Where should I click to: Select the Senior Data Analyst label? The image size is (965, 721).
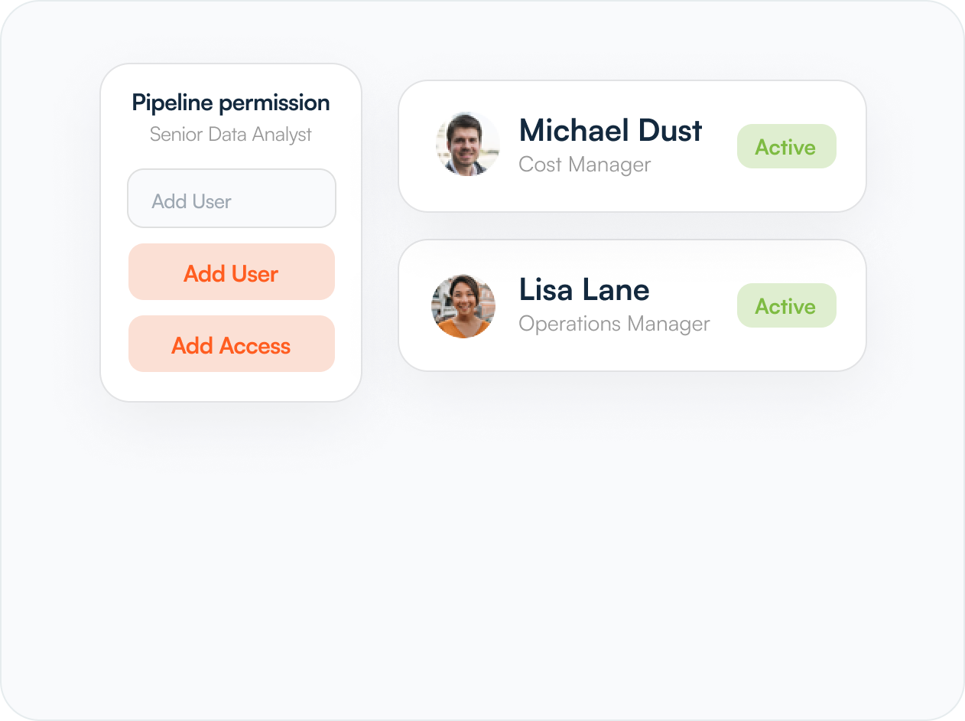click(231, 134)
